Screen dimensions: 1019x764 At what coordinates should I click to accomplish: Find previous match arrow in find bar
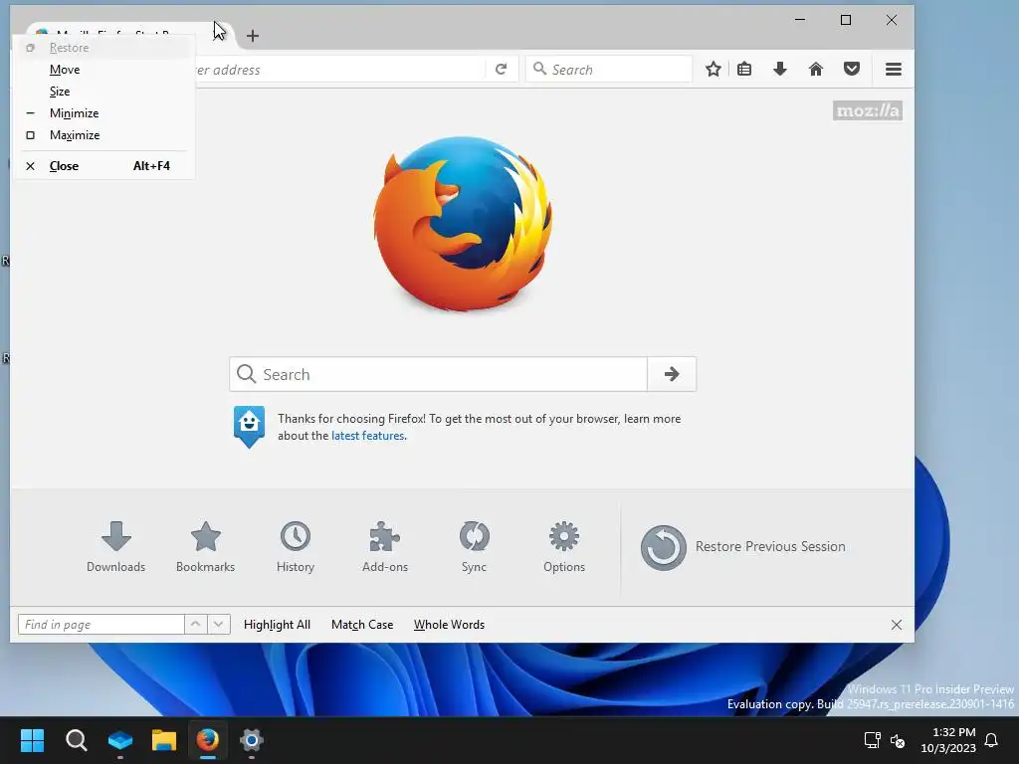[x=196, y=625]
